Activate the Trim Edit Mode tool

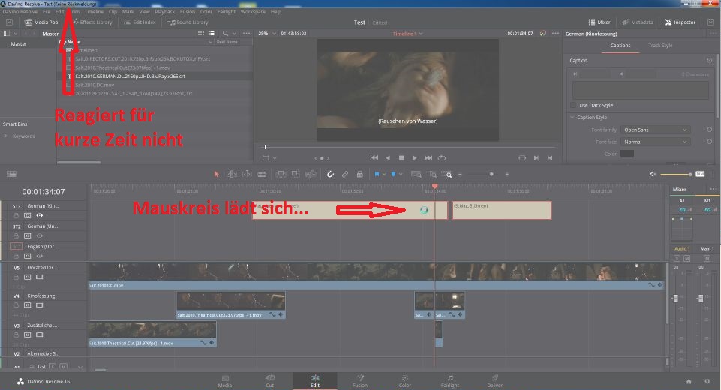[232, 174]
